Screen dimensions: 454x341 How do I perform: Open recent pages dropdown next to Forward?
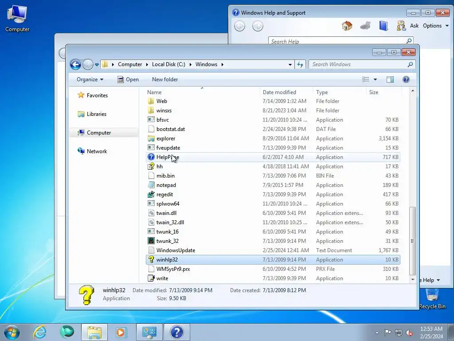point(97,65)
